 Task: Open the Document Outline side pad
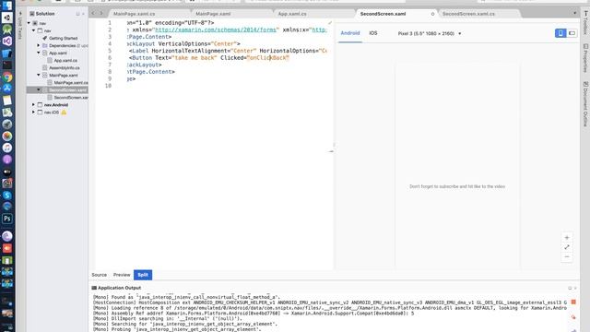point(585,104)
